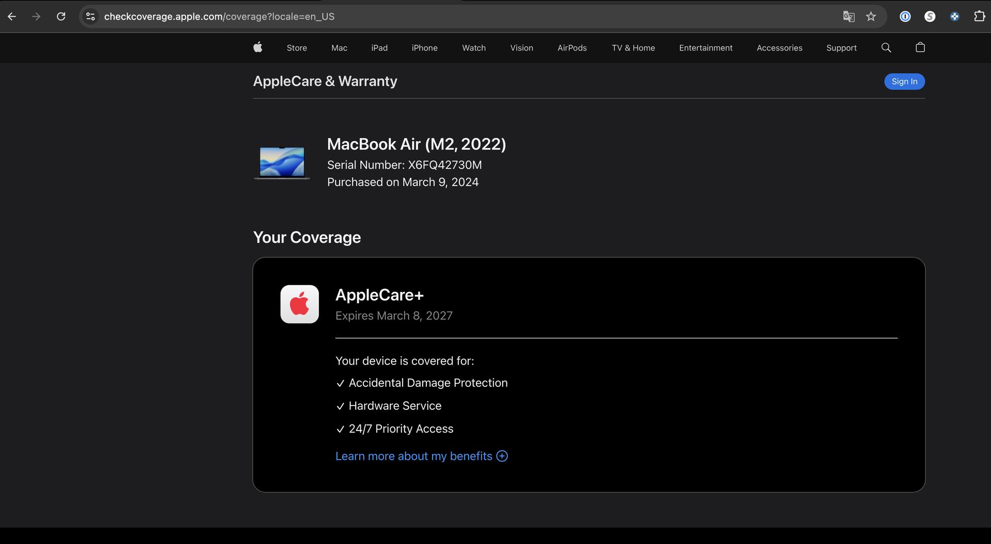Go back with the browser back arrow
Image resolution: width=991 pixels, height=544 pixels.
12,17
